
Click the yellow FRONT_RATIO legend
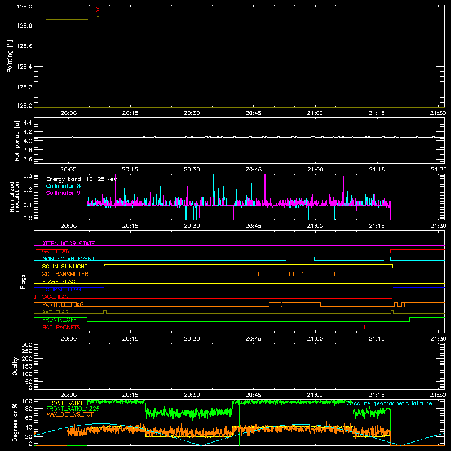click(x=64, y=403)
